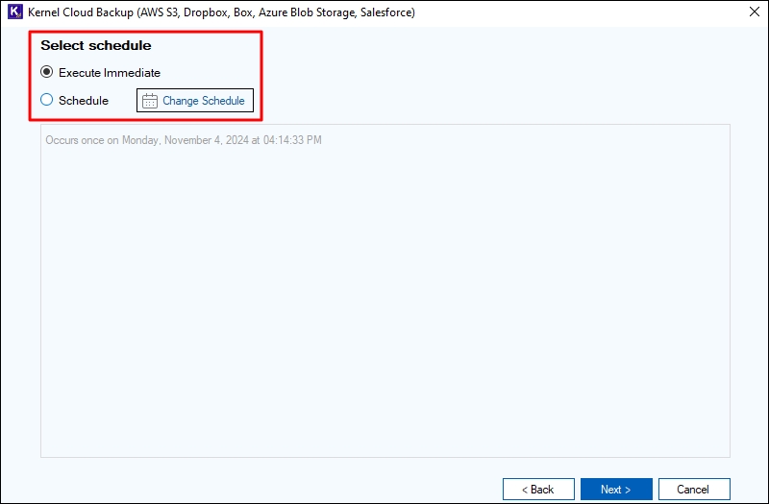Open the Change Schedule dialog
This screenshot has height=504, width=769.
coord(195,101)
